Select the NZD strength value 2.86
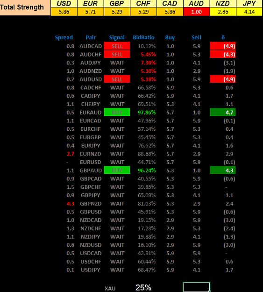Screen dimensions: 263x292 tap(223, 12)
